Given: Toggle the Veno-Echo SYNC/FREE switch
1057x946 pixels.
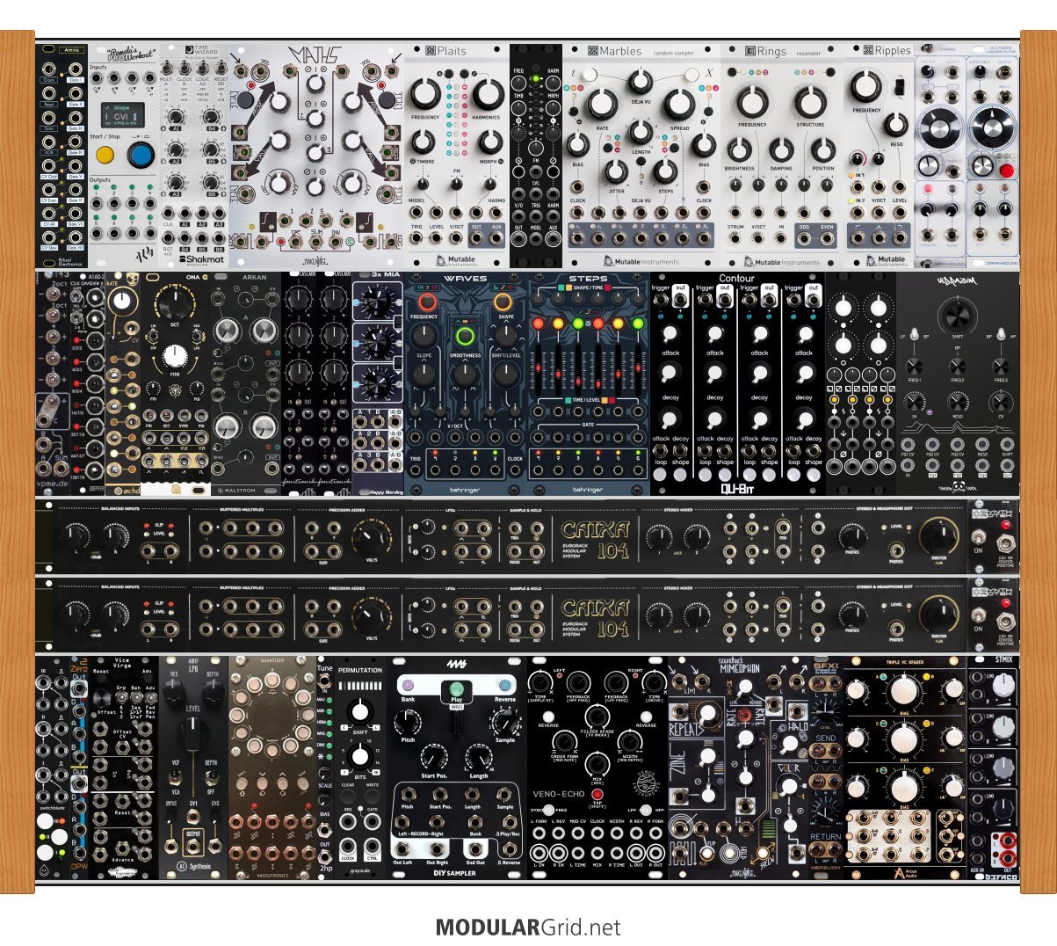Looking at the screenshot, I should (549, 809).
